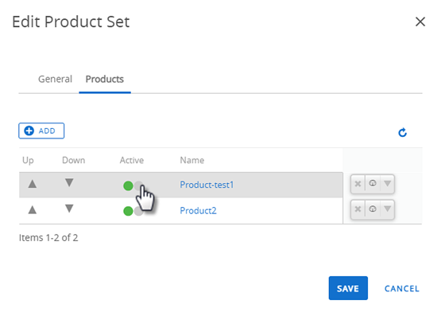Click the Active column header
This screenshot has height=312, width=437.
click(132, 160)
